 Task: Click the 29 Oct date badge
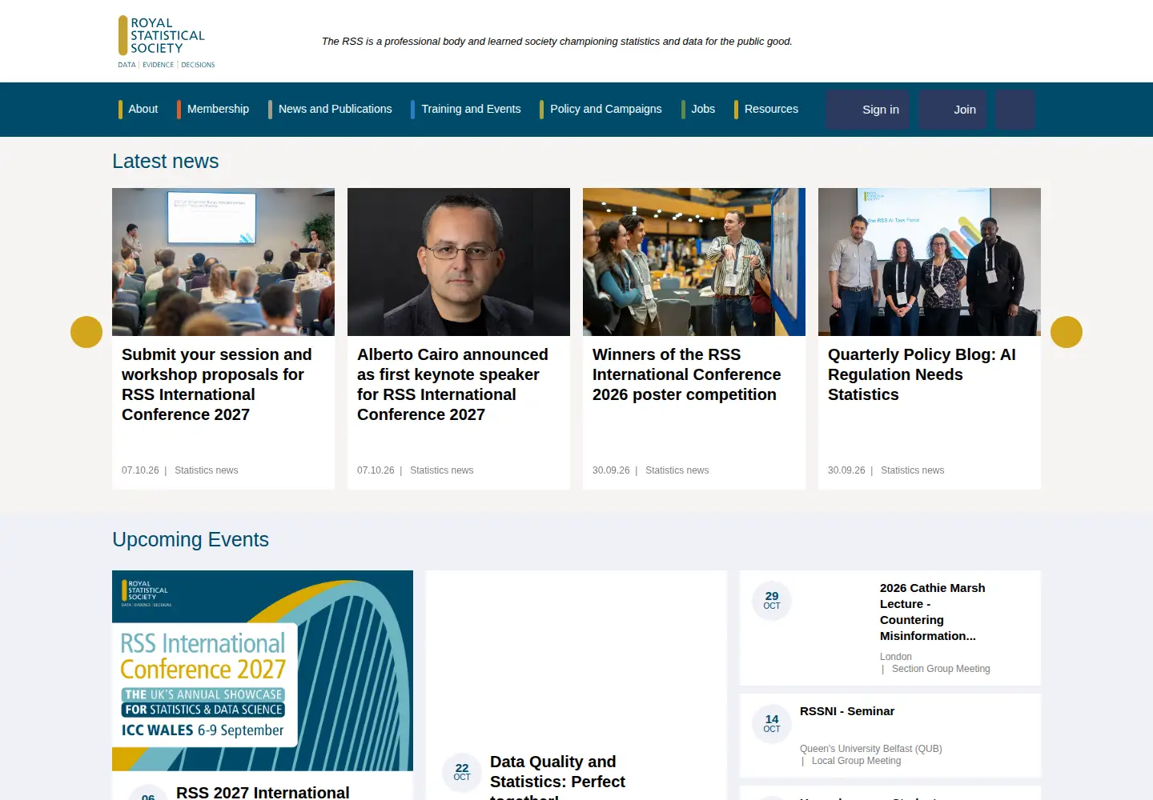point(772,601)
